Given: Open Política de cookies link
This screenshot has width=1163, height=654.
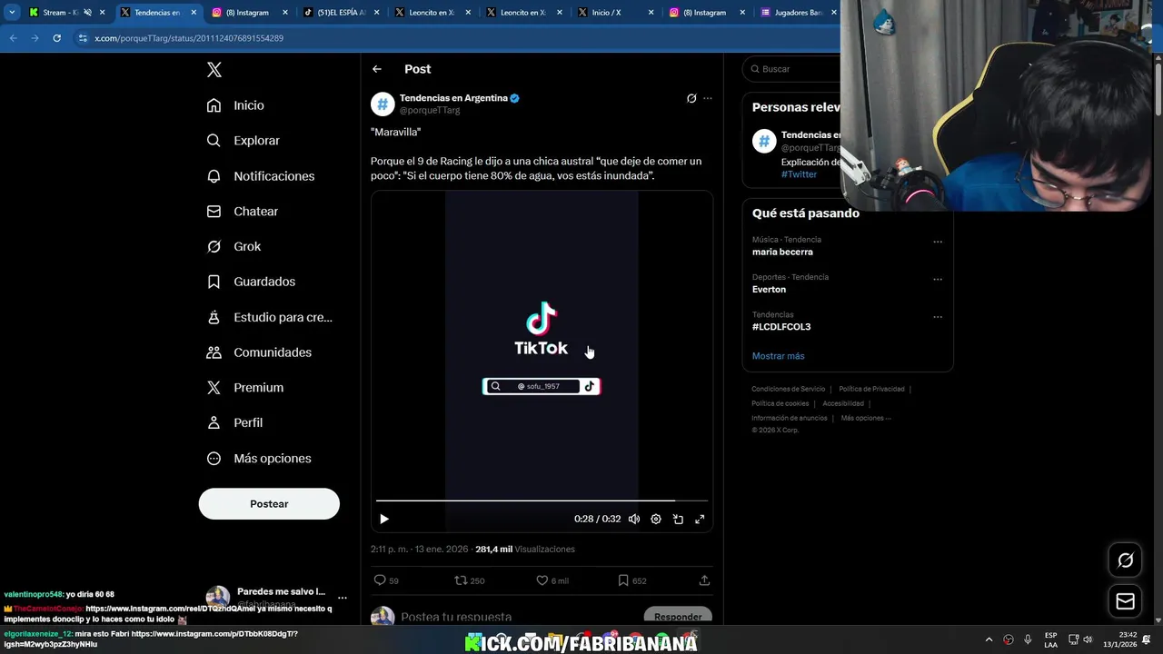Looking at the screenshot, I should [780, 403].
